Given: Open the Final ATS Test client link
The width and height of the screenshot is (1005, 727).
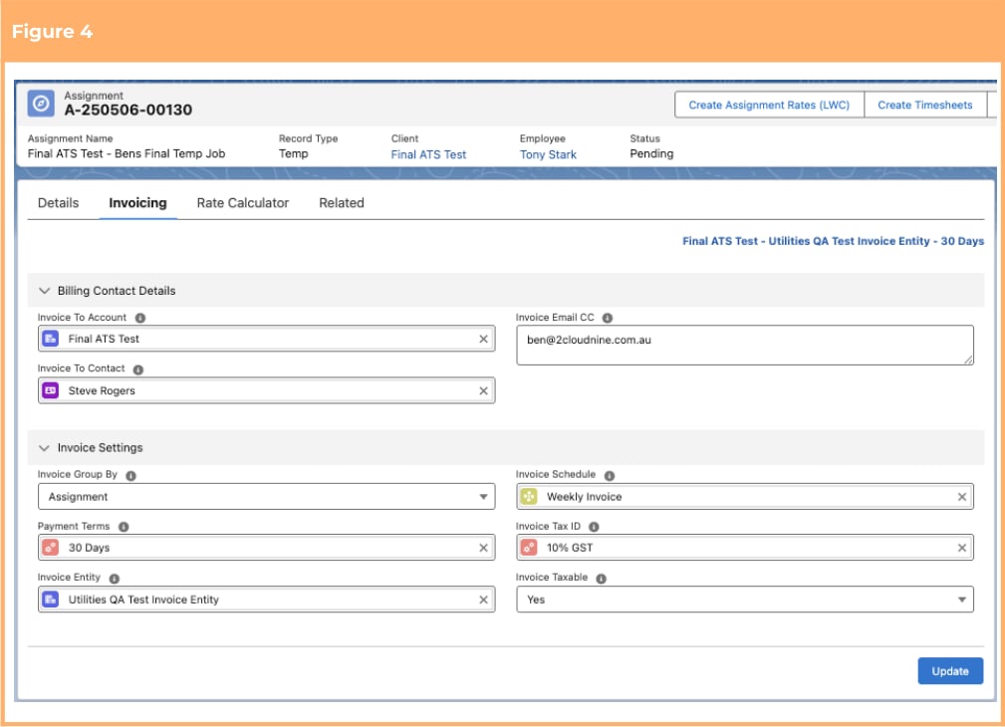Looking at the screenshot, I should (428, 154).
